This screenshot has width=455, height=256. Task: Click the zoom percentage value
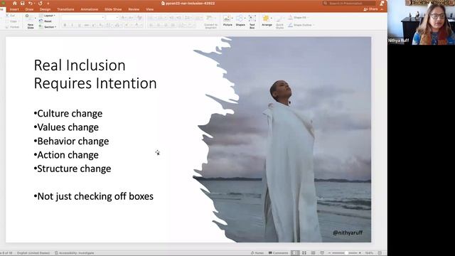pos(369,253)
